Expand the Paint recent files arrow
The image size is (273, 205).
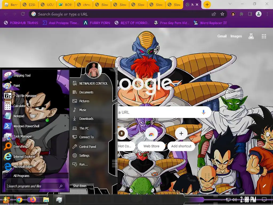65,85
